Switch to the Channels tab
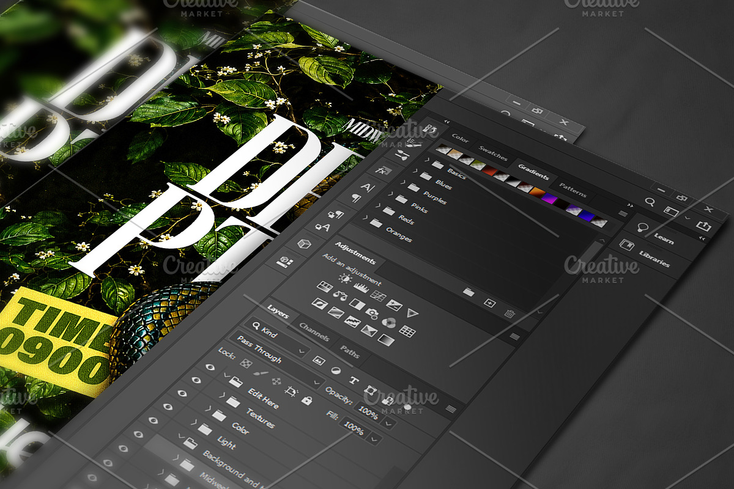The height and width of the screenshot is (489, 734). click(314, 333)
